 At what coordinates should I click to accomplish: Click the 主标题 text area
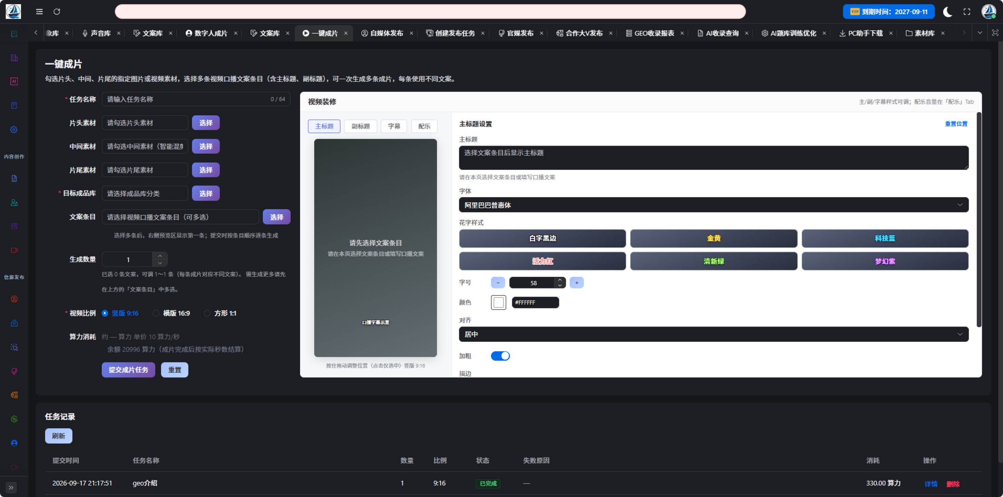[x=713, y=158]
